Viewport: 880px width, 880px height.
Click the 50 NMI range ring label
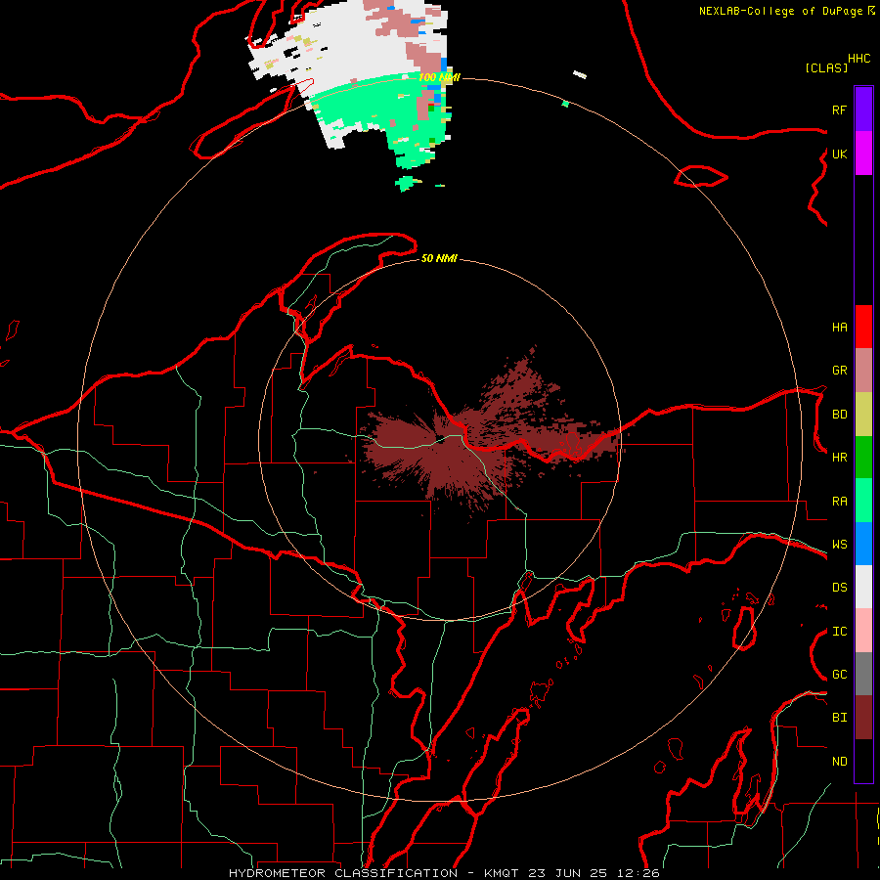(439, 258)
